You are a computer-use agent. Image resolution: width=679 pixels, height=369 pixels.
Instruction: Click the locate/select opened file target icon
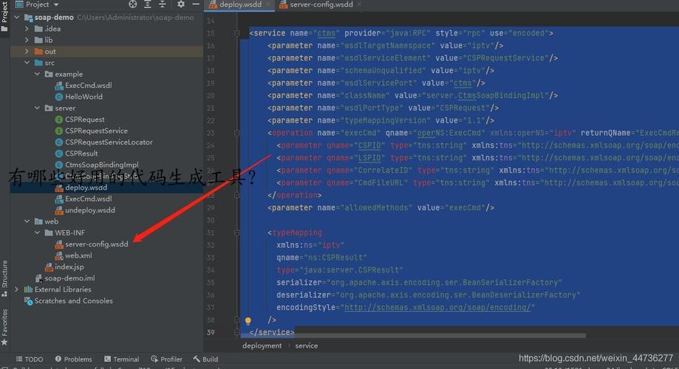pyautogui.click(x=133, y=4)
